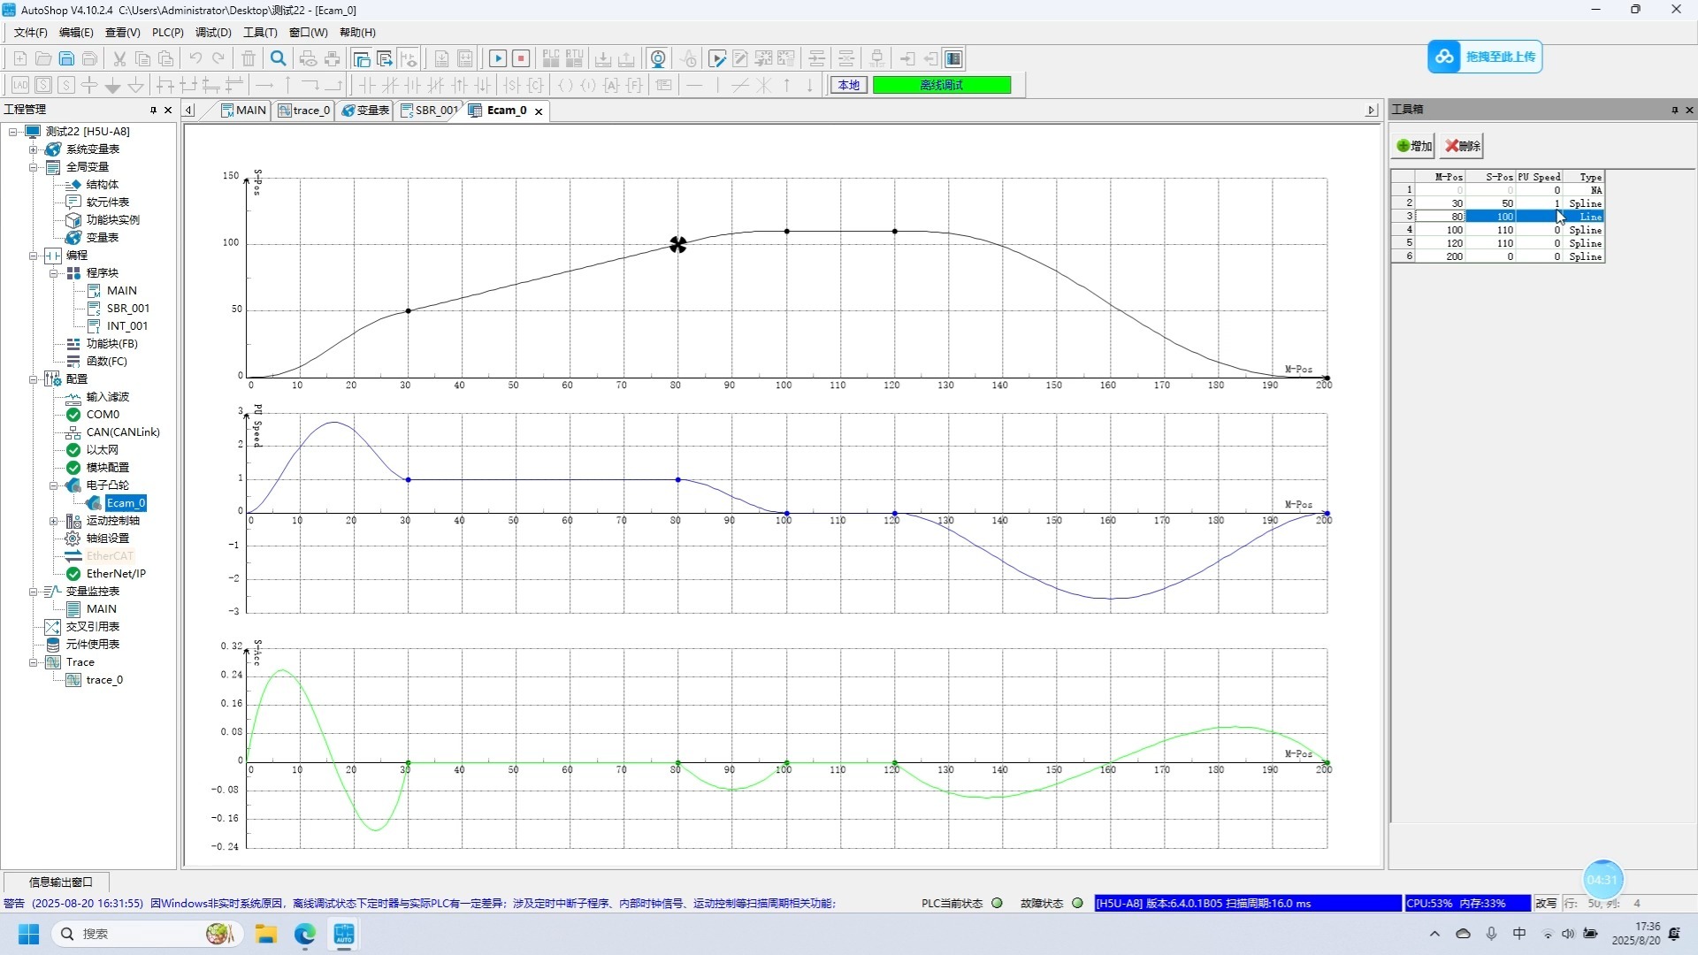Save the project with the blue disk icon
1698x955 pixels.
coord(66,58)
